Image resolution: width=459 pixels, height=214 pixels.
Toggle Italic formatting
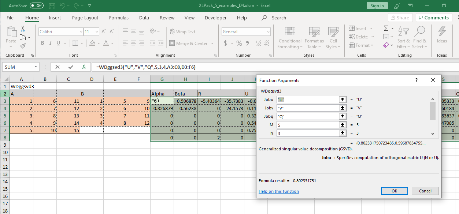(51, 43)
